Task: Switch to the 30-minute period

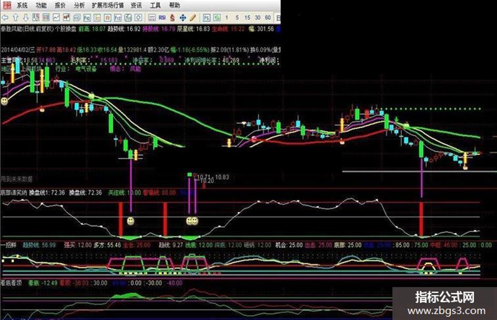Action: (258, 18)
